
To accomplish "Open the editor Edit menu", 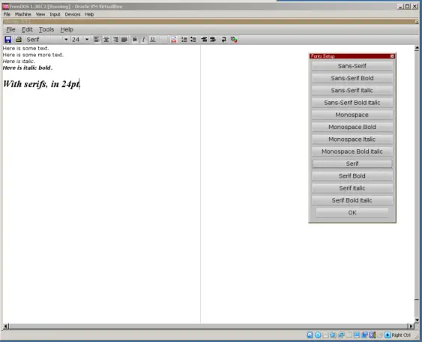I will coord(27,29).
